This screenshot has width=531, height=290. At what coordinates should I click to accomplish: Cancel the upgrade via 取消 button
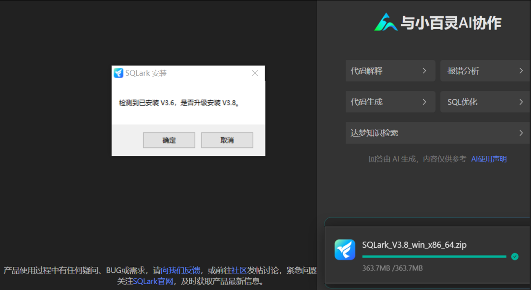[227, 140]
